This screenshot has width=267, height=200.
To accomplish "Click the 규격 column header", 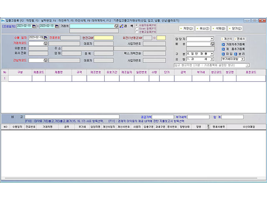I will tap(79, 72).
